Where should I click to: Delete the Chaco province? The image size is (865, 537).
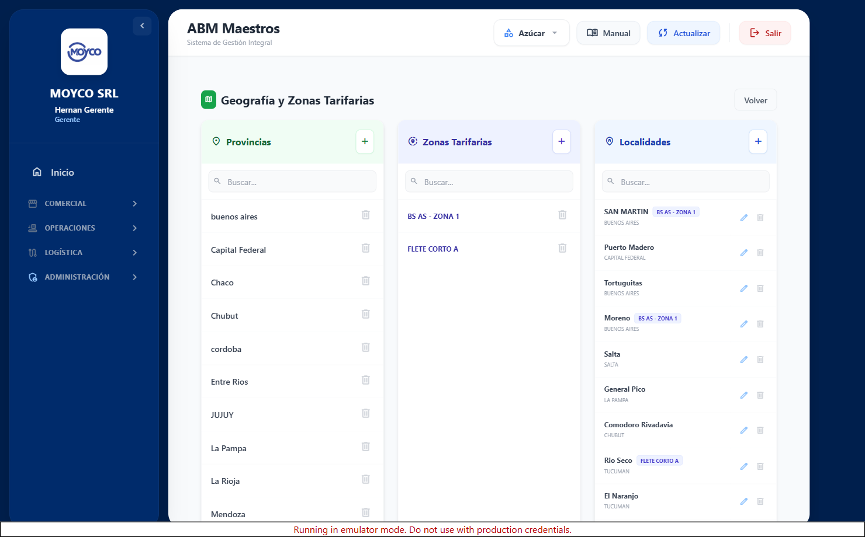click(x=366, y=281)
